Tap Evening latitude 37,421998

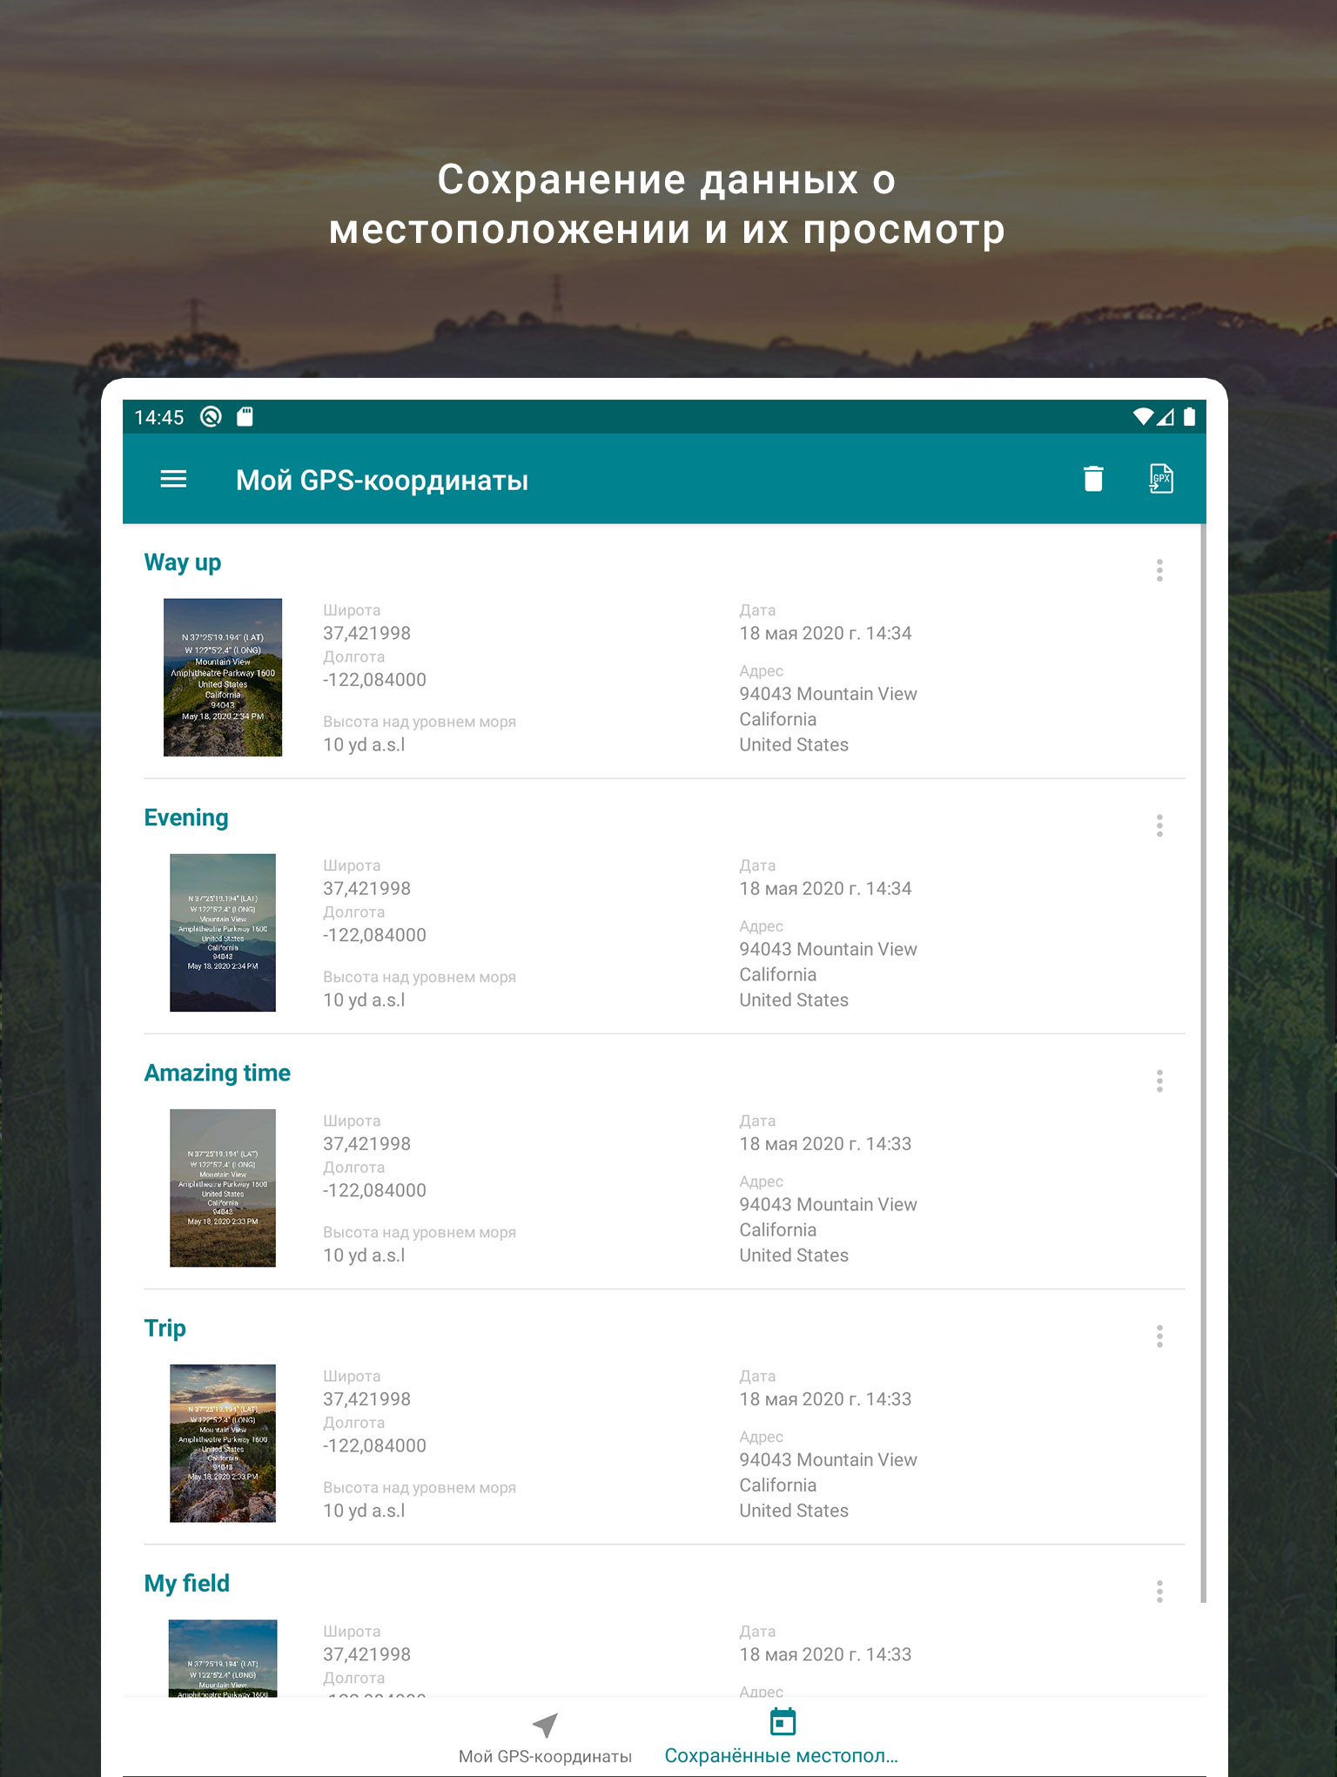tap(366, 888)
